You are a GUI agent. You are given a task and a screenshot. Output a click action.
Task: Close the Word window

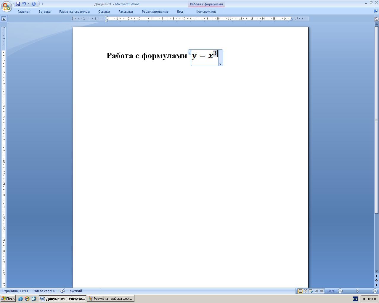tap(376, 3)
